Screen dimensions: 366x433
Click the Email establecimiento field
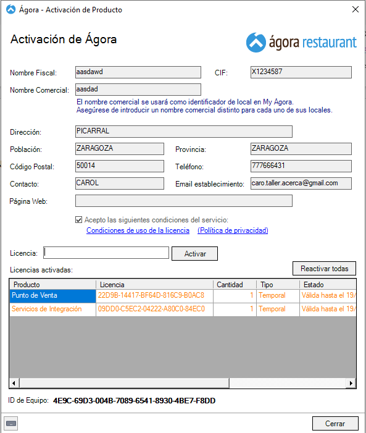(301, 183)
